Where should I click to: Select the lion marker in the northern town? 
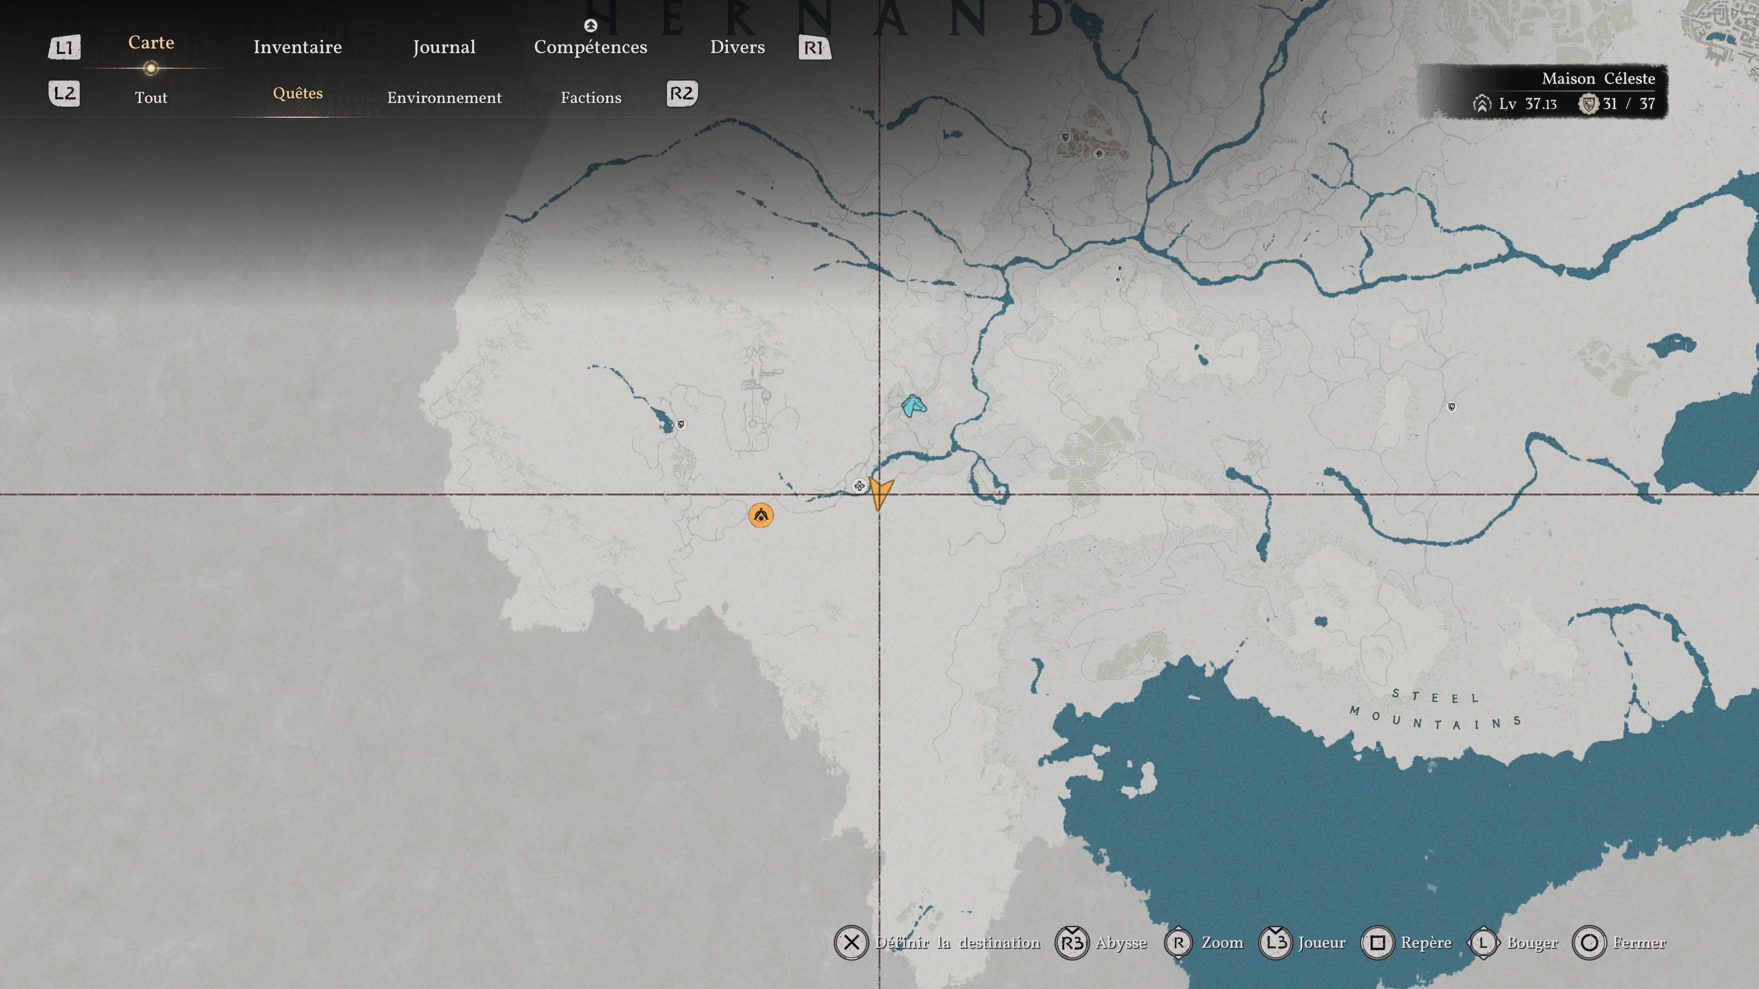pyautogui.click(x=1099, y=153)
